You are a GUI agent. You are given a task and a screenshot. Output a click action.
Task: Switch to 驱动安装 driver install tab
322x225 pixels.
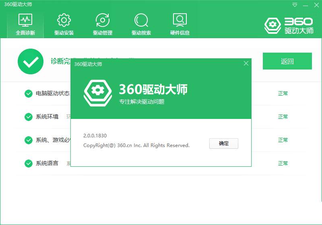click(64, 25)
